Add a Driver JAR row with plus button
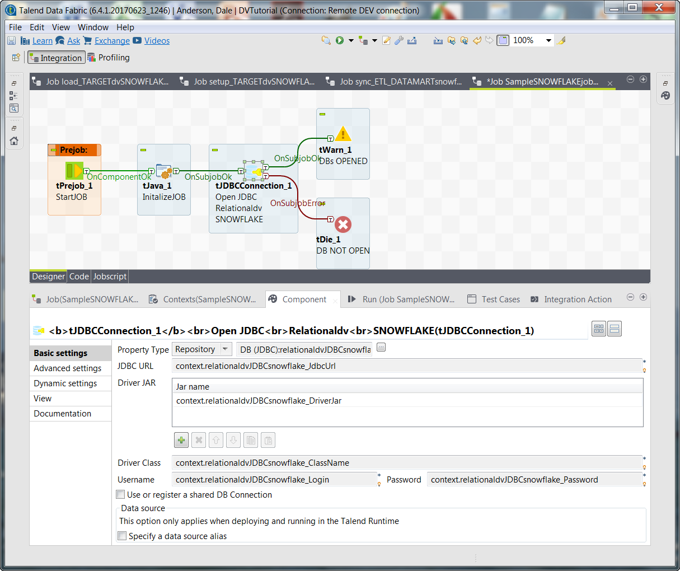This screenshot has width=680, height=571. tap(181, 440)
